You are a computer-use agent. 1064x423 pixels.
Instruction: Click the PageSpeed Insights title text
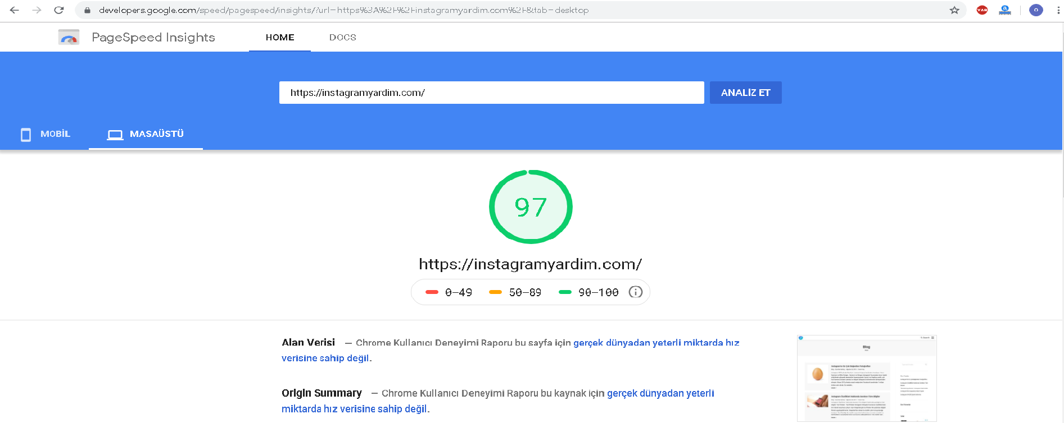point(153,37)
